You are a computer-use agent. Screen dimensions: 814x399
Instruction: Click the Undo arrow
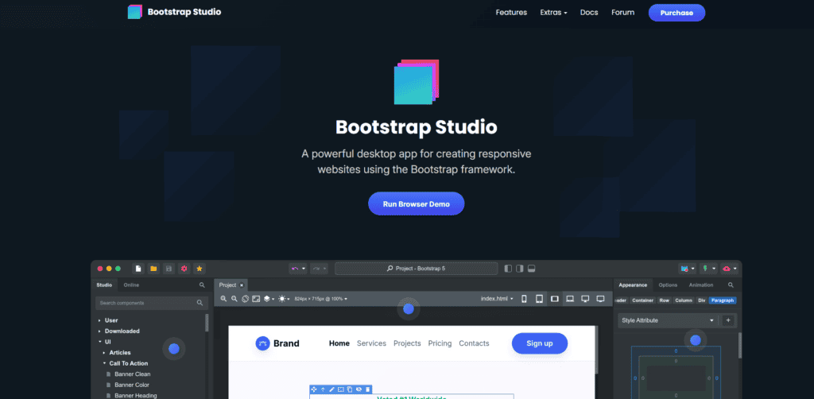tap(295, 268)
